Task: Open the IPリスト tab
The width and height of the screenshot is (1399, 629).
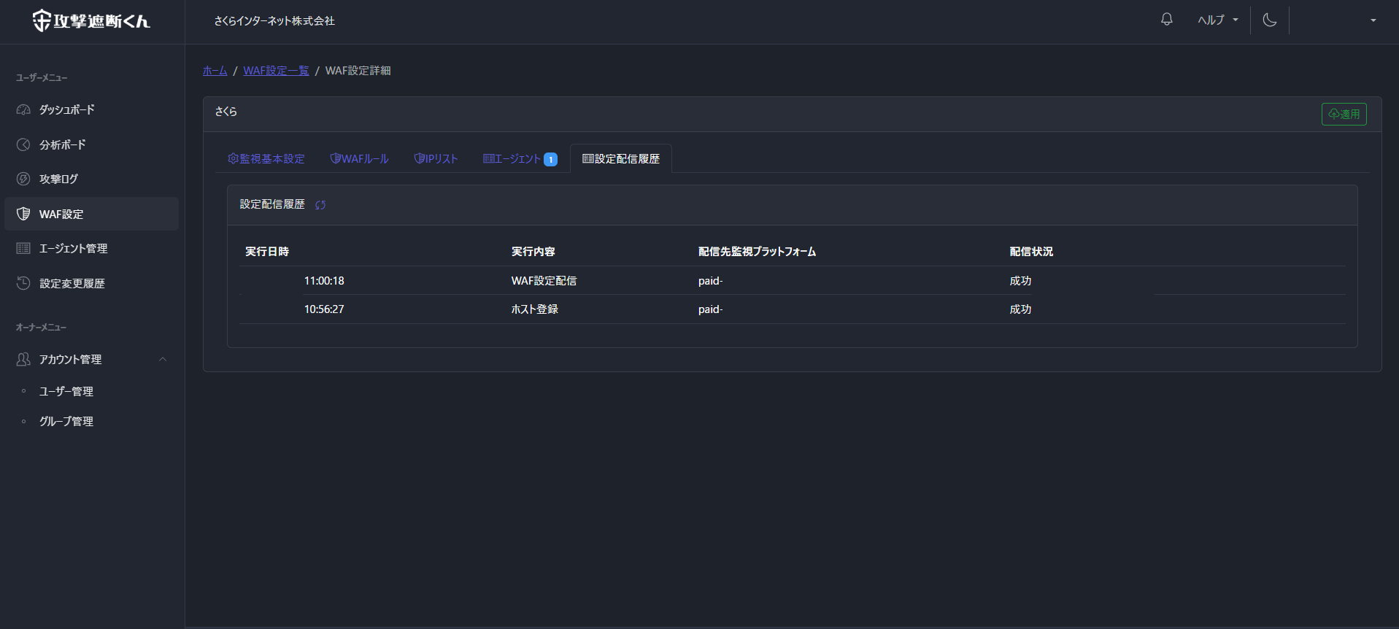Action: click(x=436, y=158)
